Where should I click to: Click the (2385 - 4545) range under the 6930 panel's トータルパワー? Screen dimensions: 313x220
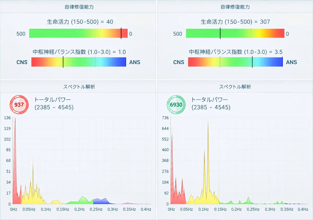211,108
